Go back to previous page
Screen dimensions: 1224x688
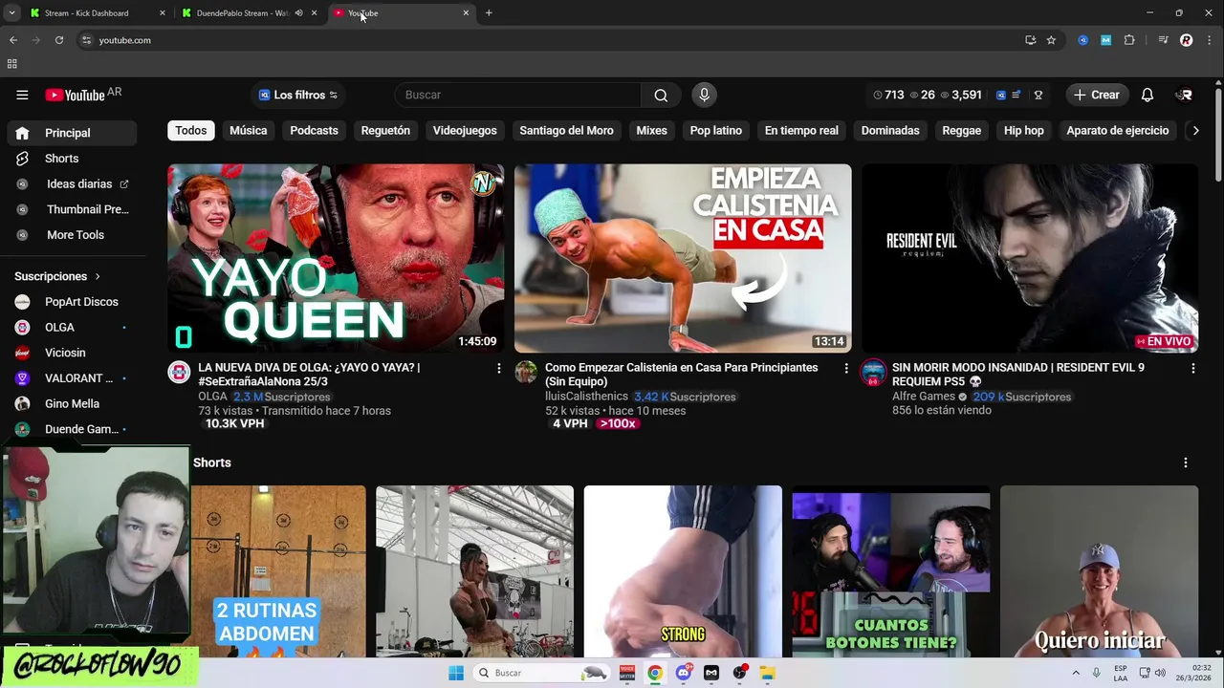[13, 40]
